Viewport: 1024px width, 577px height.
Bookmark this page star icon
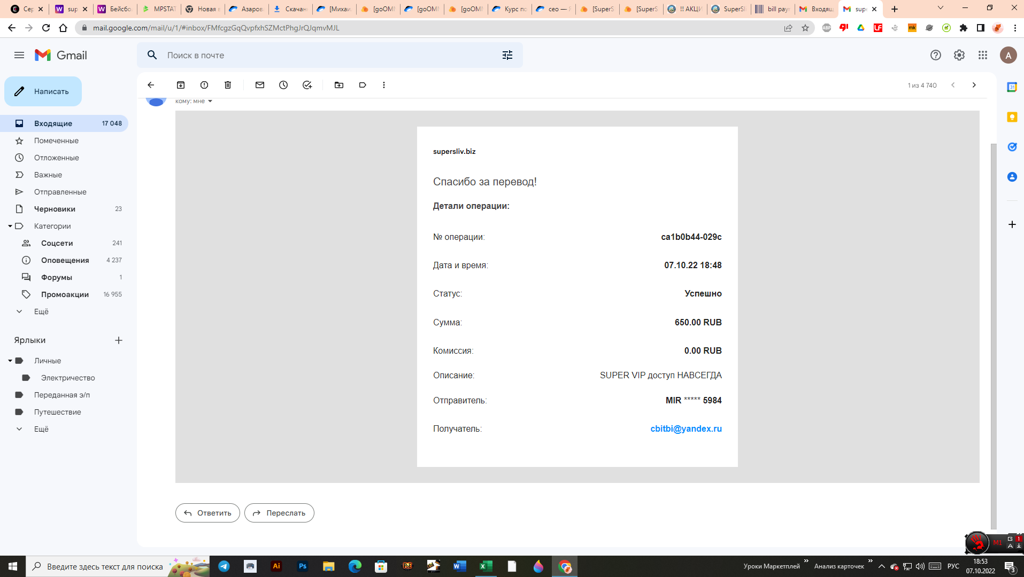coord(805,28)
